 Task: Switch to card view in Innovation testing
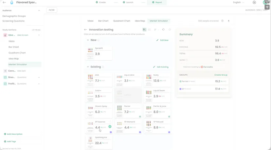pyautogui.click(x=144, y=30)
